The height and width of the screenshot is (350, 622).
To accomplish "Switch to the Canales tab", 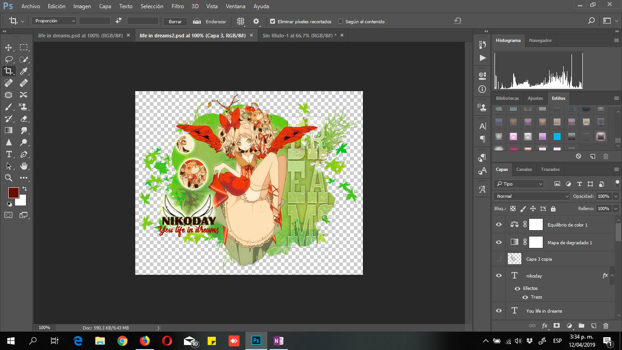I will point(524,170).
